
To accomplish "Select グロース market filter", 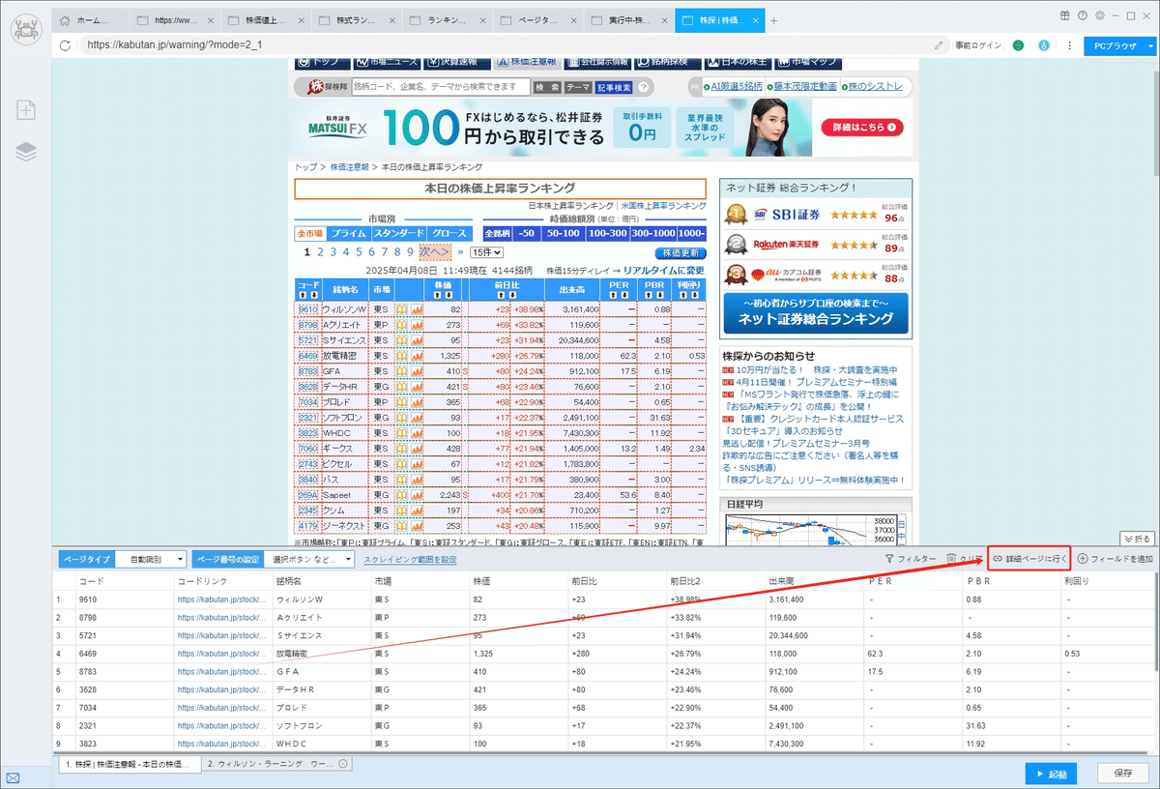I will pos(449,234).
